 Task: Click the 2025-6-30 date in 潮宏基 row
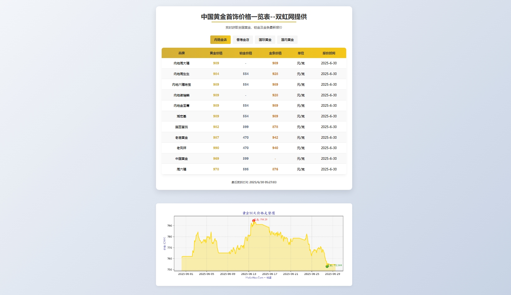point(329,116)
